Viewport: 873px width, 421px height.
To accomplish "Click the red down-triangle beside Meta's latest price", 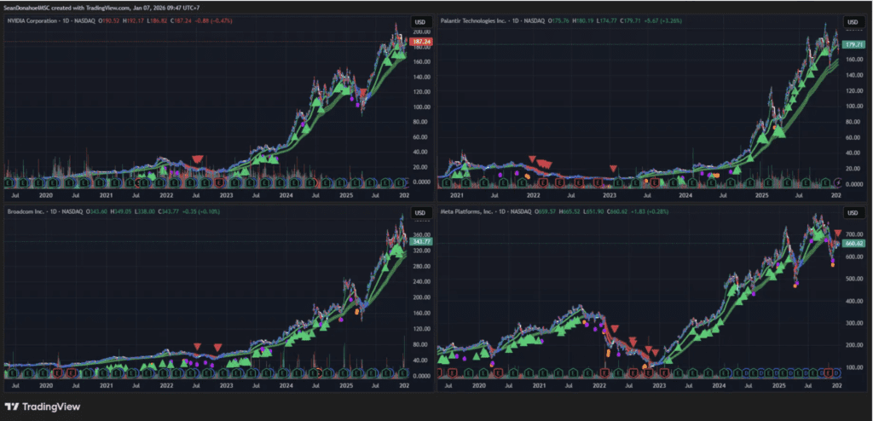I will pos(839,233).
